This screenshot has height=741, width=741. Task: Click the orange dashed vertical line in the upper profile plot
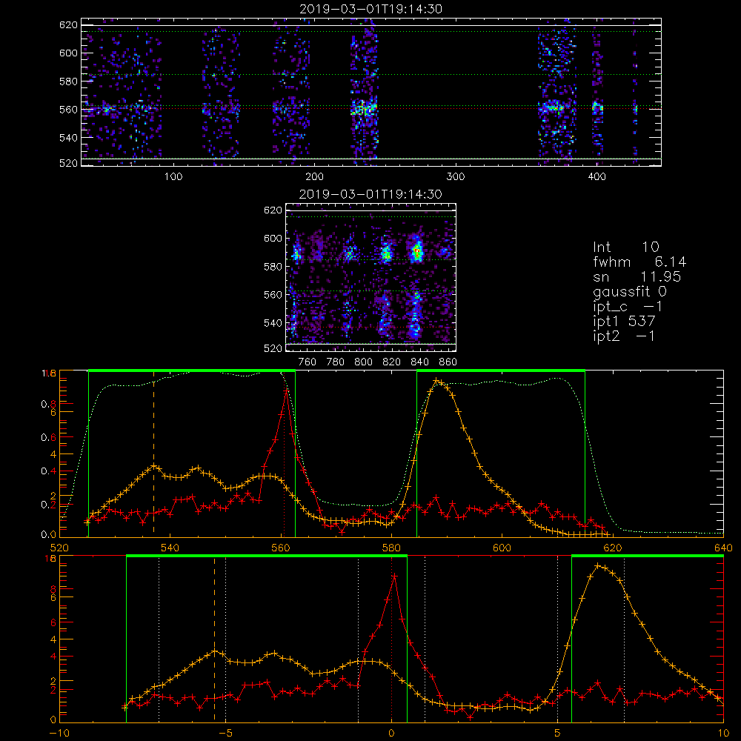(x=153, y=453)
